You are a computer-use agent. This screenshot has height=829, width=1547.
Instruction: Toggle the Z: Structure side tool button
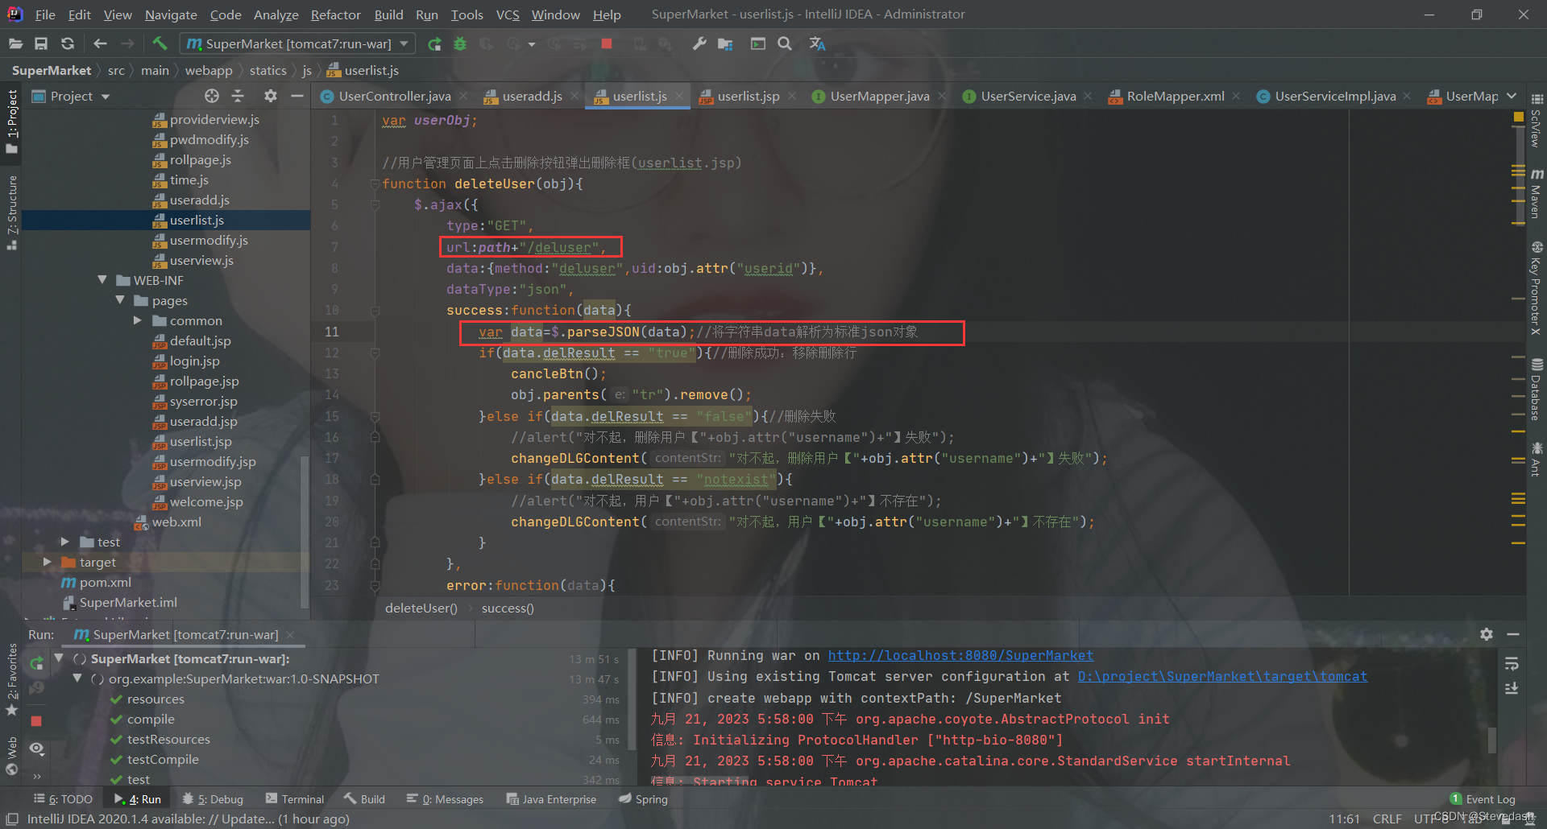pos(12,212)
